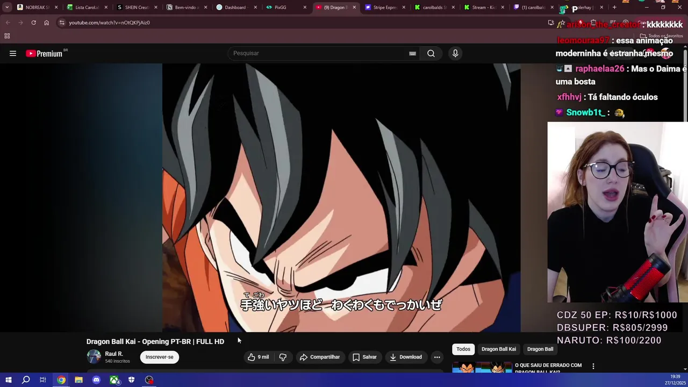Share the video via Compartilhar

pos(320,357)
